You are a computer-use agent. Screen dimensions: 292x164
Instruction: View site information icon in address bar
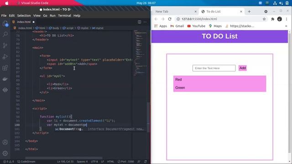click(178, 19)
